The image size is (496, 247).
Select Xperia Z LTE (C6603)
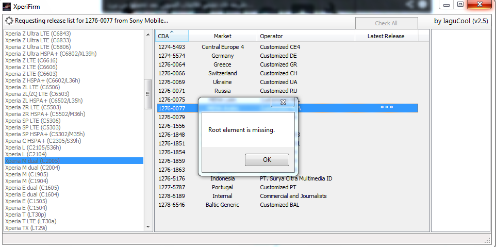(74, 74)
